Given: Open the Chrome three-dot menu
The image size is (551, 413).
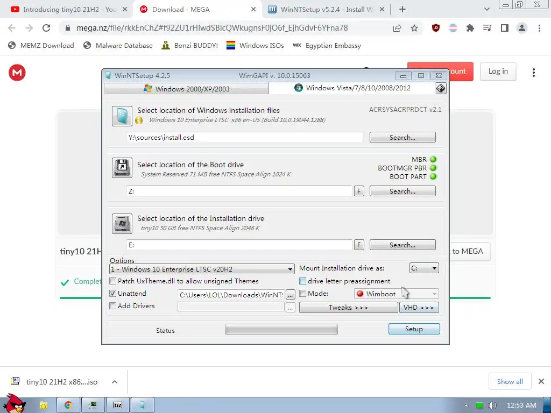Looking at the screenshot, I should pos(539,28).
